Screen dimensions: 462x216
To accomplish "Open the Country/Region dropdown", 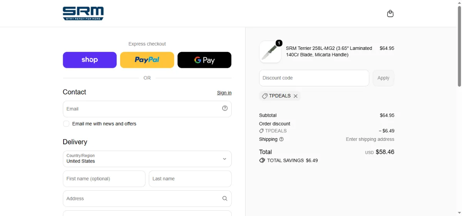I will (147, 159).
